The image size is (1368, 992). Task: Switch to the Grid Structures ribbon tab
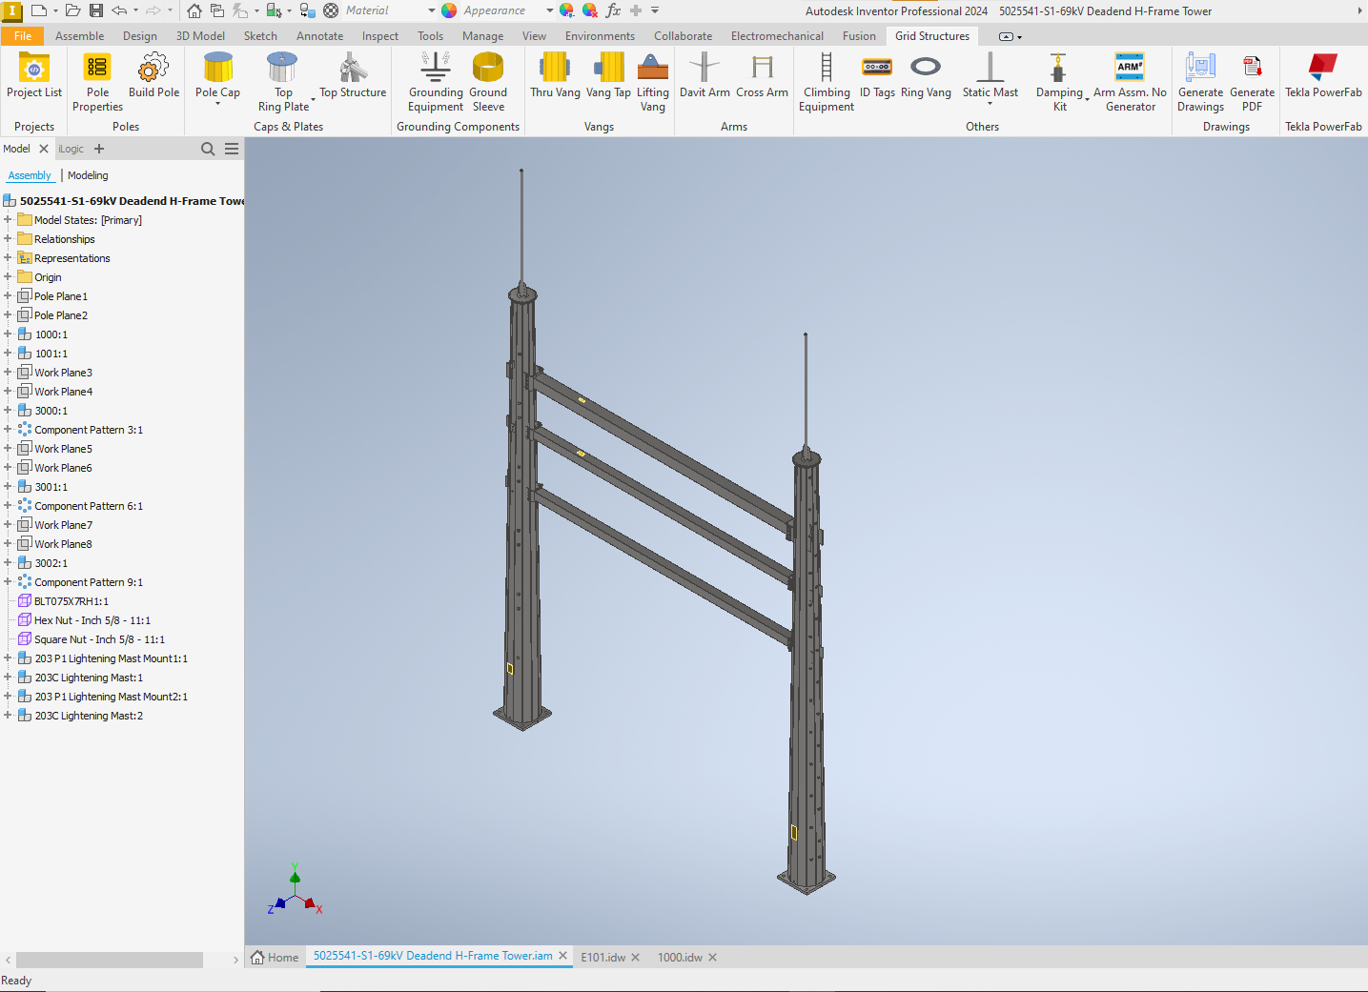click(x=931, y=35)
